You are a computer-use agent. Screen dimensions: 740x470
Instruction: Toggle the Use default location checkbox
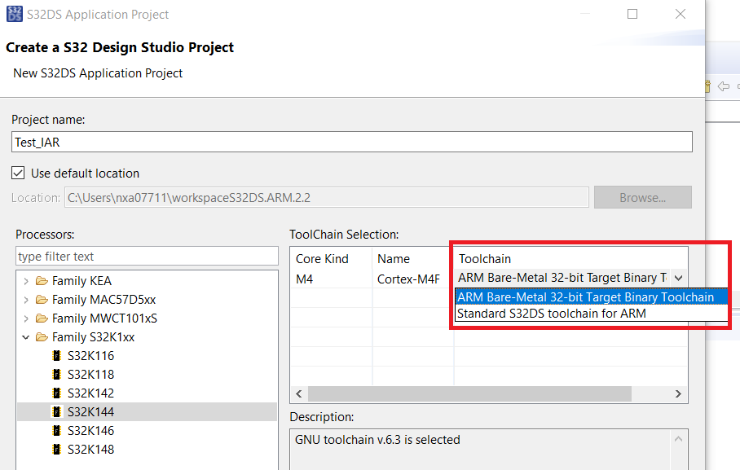18,174
